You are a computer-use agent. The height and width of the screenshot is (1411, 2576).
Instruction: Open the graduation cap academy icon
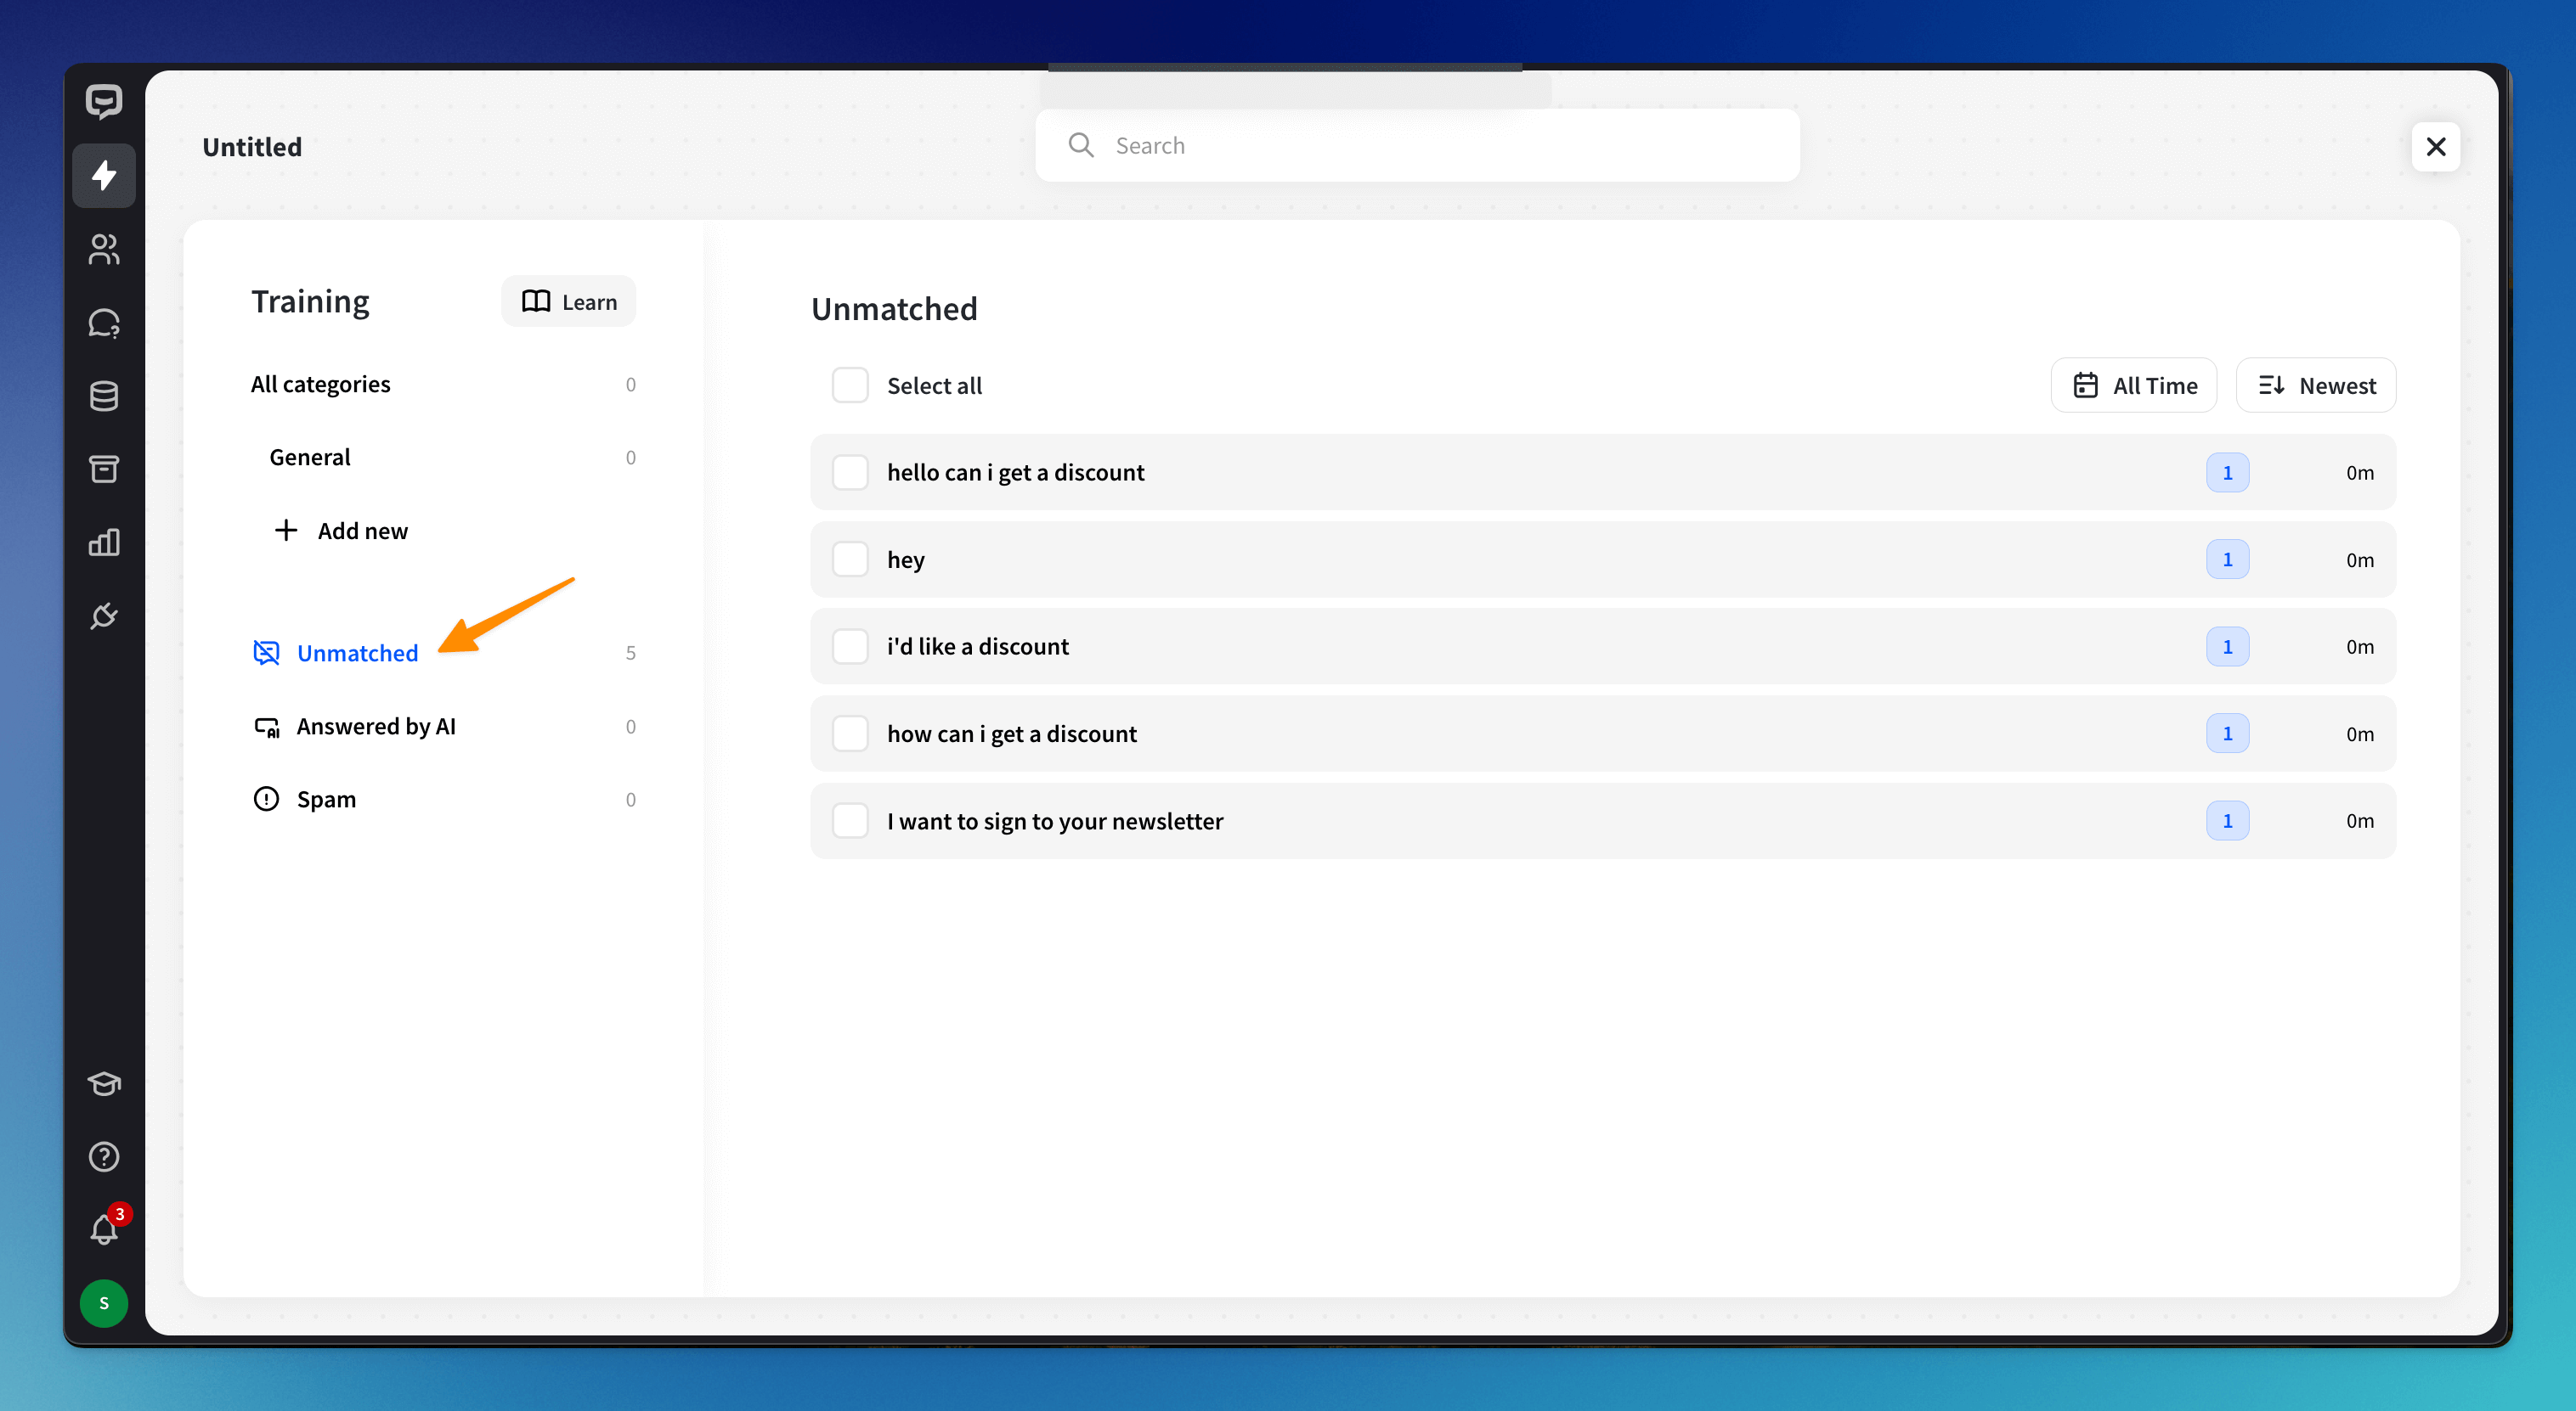(x=104, y=1083)
